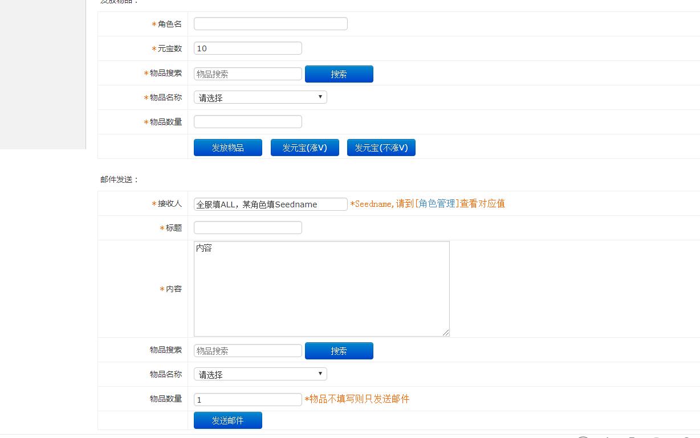Screen dimensions: 700x438
Task: Click the 发元宝(不涨V) button
Action: (381, 148)
